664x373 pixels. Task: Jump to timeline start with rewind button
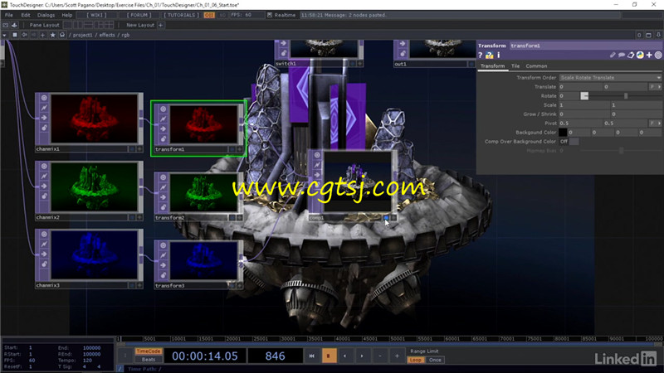[x=312, y=356]
